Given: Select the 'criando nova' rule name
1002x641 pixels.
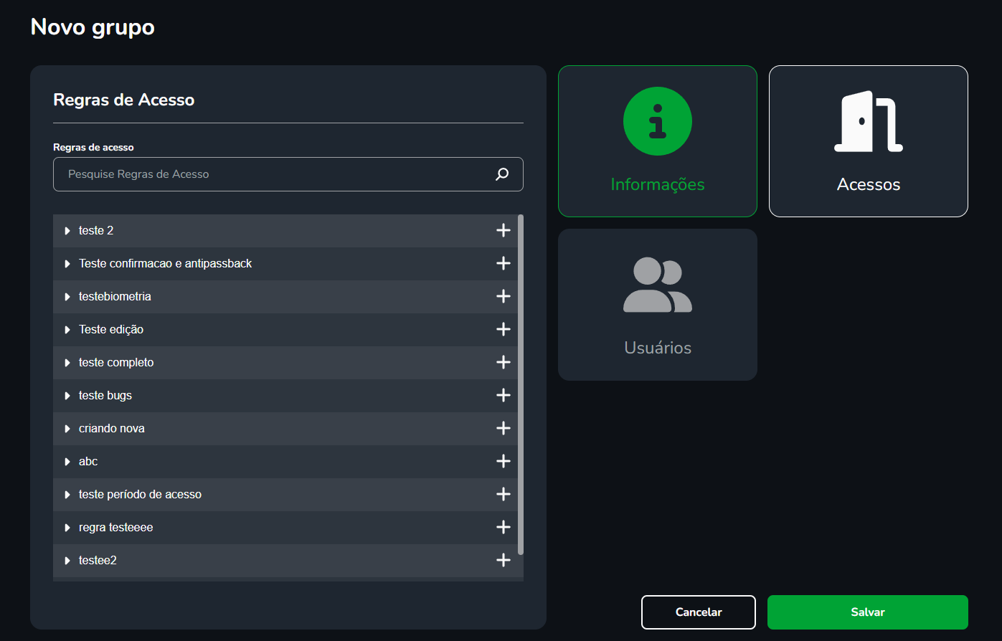Looking at the screenshot, I should point(112,429).
